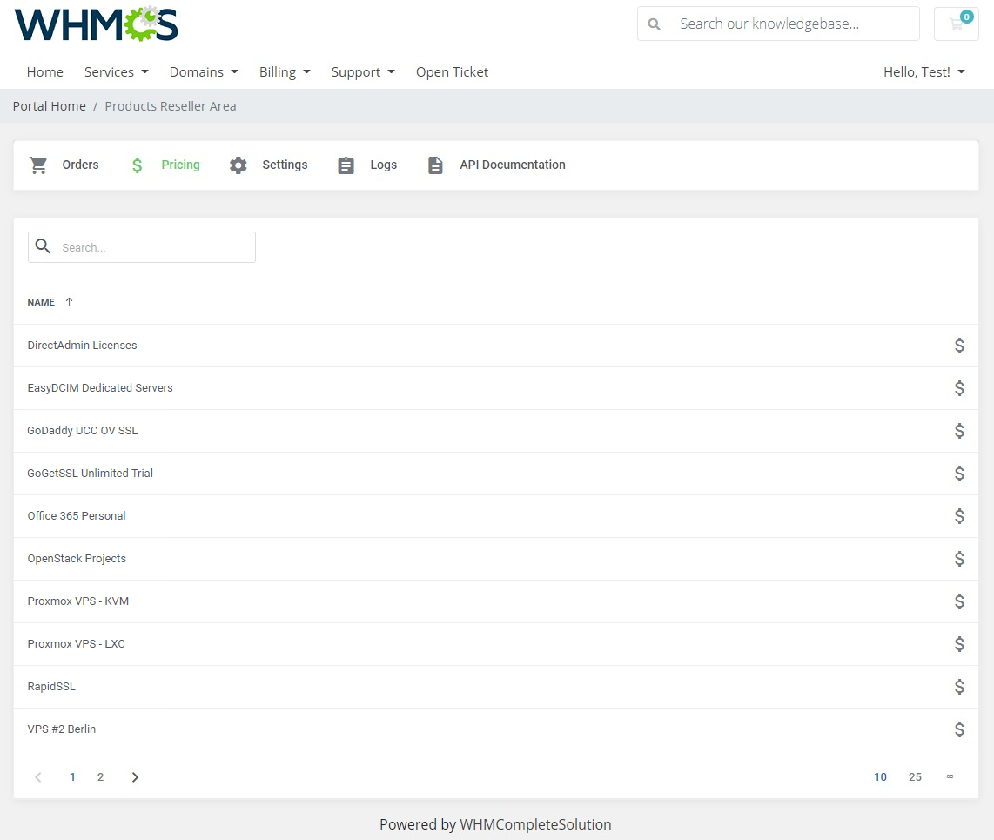Select the Home menu item
Image resolution: width=994 pixels, height=840 pixels.
point(44,71)
